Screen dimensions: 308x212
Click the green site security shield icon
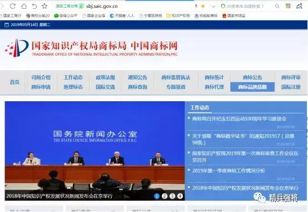[81, 6]
